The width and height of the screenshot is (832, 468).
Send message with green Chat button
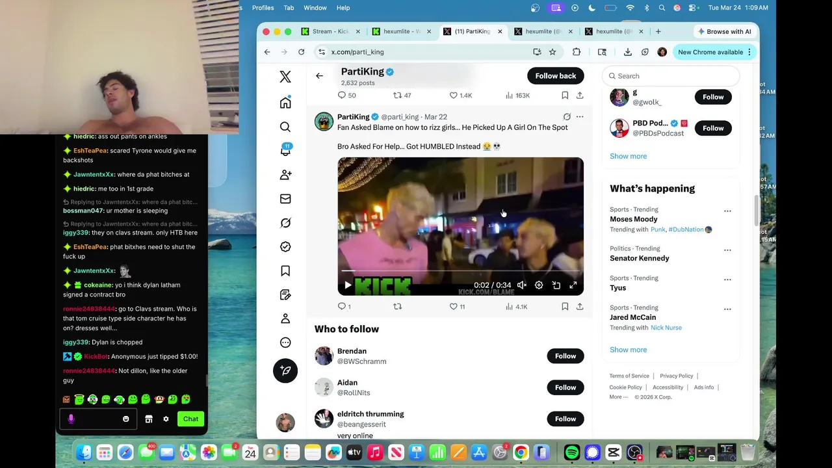pos(190,419)
